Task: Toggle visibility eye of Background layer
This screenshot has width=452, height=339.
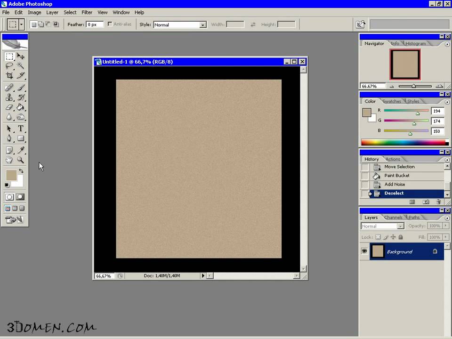Action: pos(364,251)
